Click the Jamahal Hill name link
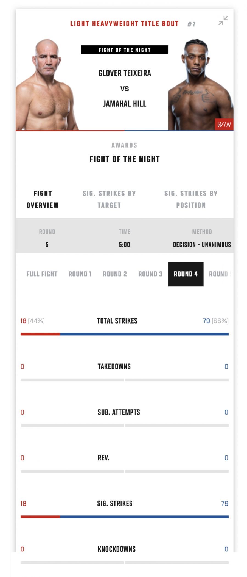 [125, 104]
